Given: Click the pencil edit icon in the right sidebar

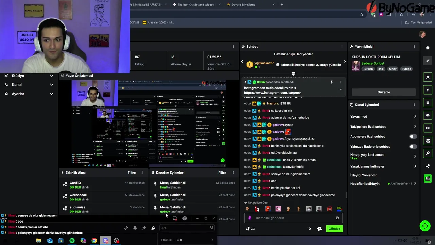Looking at the screenshot, I should [428, 61].
